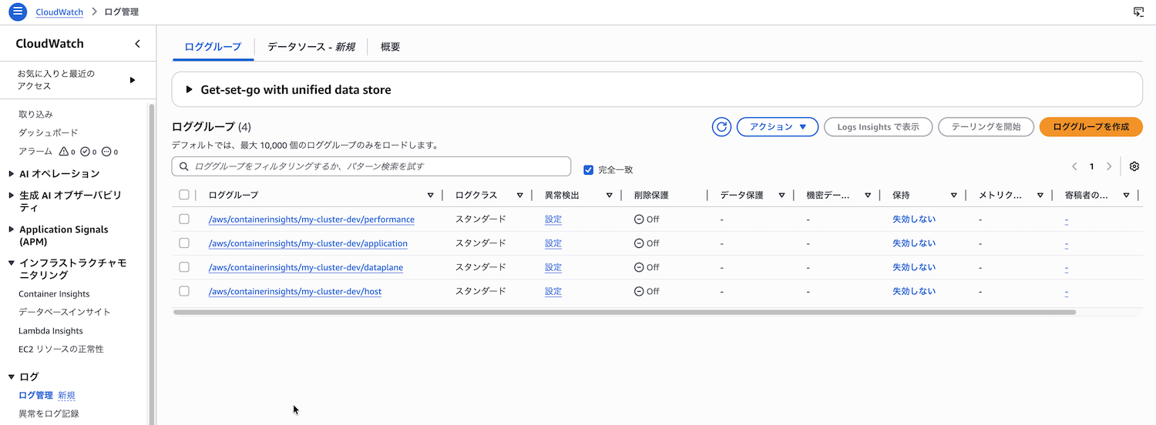This screenshot has width=1156, height=425.
Task: Switch to the データソース tab
Action: (x=311, y=47)
